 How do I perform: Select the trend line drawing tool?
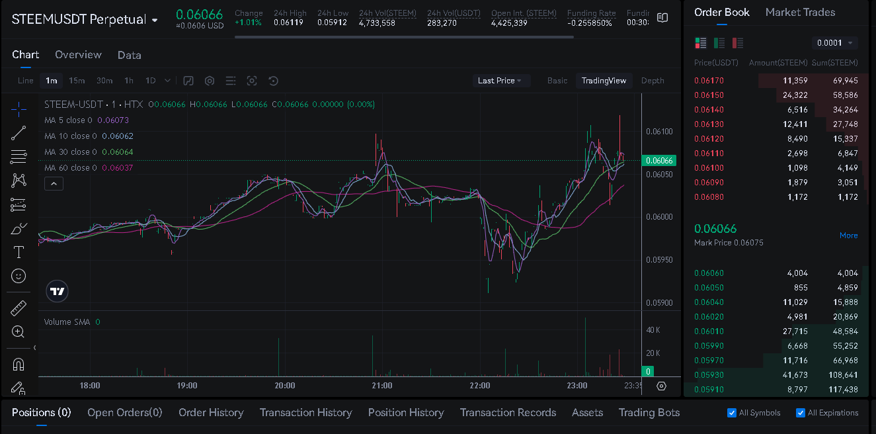(x=19, y=133)
